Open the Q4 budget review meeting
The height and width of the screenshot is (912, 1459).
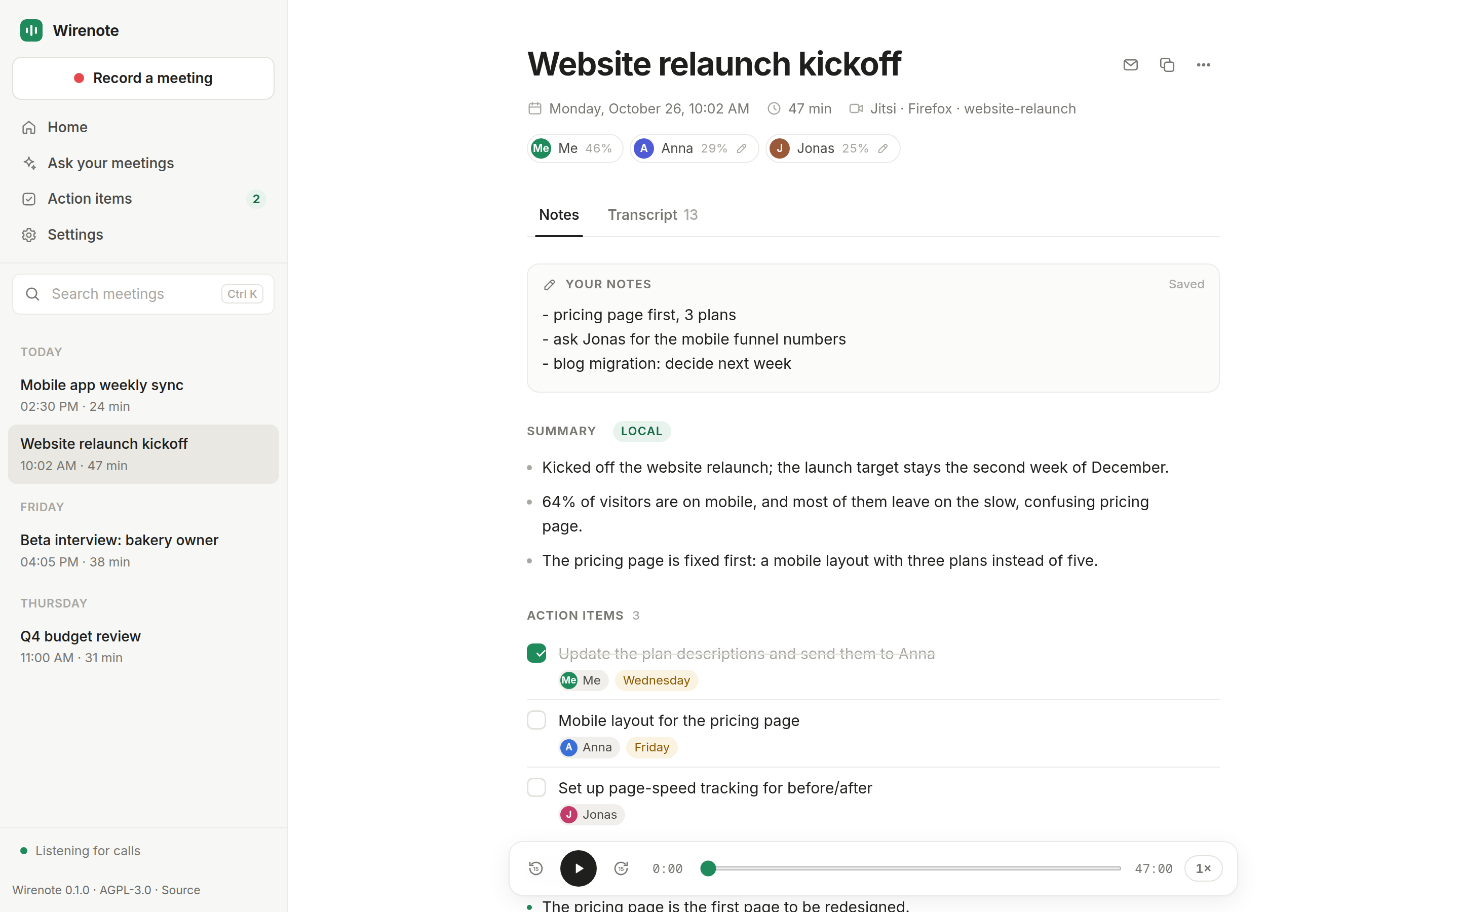pos(143,647)
